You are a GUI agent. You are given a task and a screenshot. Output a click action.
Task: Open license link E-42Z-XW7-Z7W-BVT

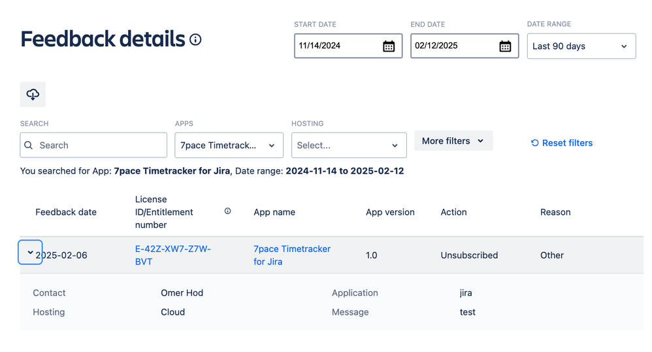click(x=173, y=255)
